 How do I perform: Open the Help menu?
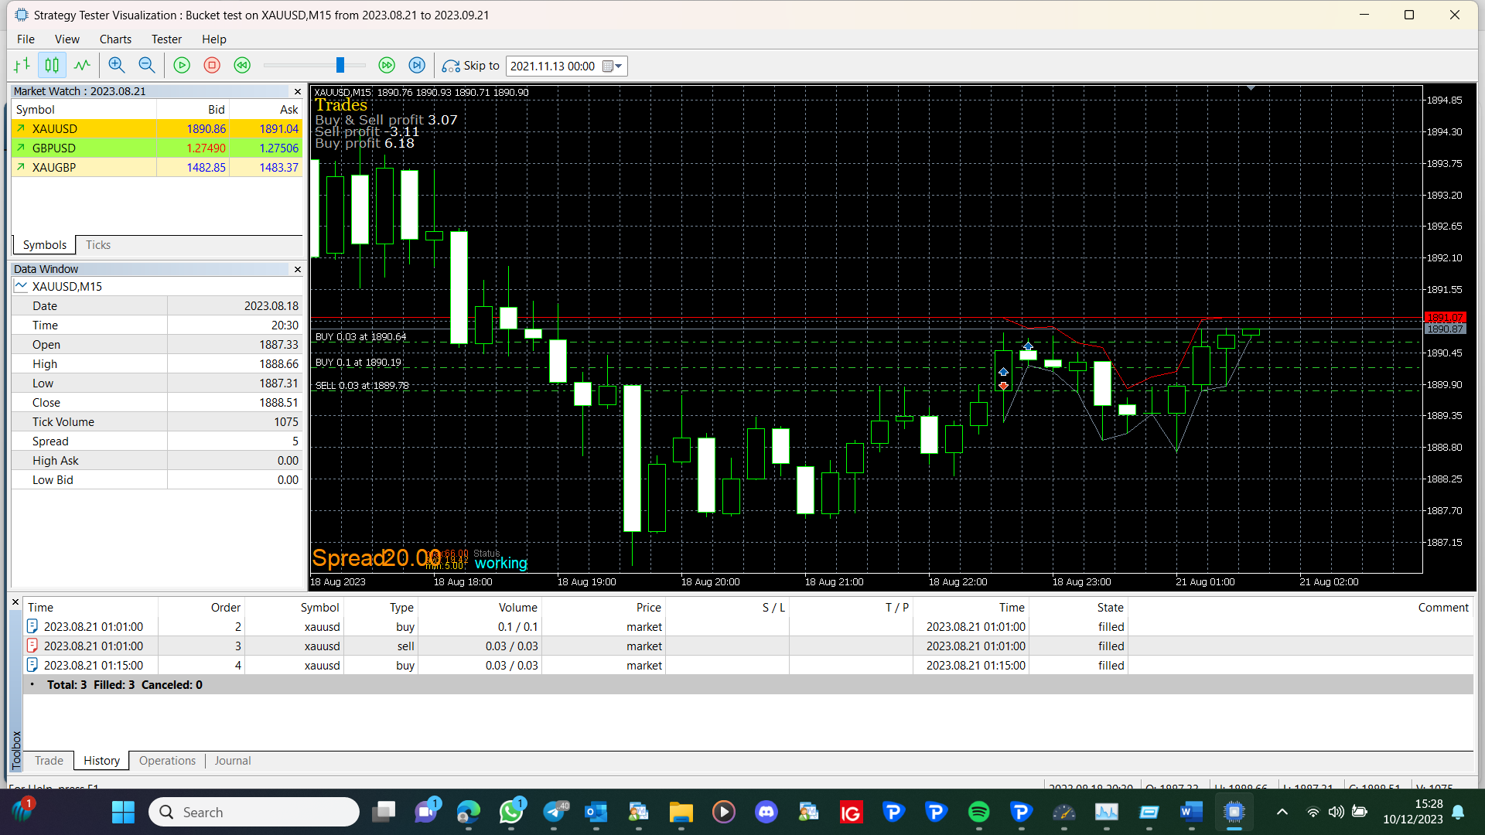(x=214, y=39)
